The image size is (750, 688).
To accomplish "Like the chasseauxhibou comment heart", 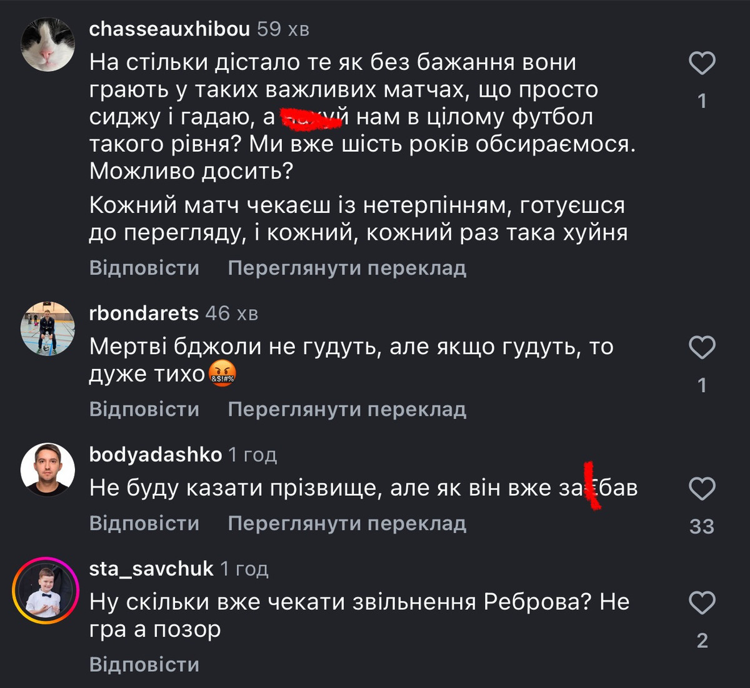I will click(x=702, y=64).
